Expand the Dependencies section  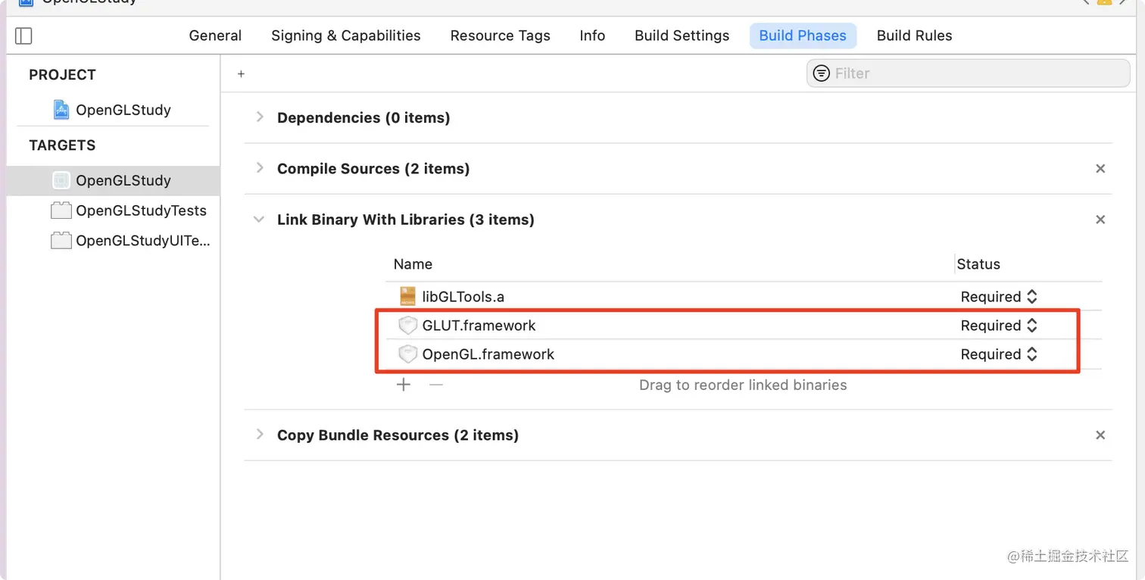point(260,117)
